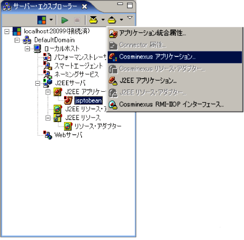Click icon beside J2EE アプリケーション menu entry
Image resolution: width=244 pixels, height=240 pixels.
(113, 81)
